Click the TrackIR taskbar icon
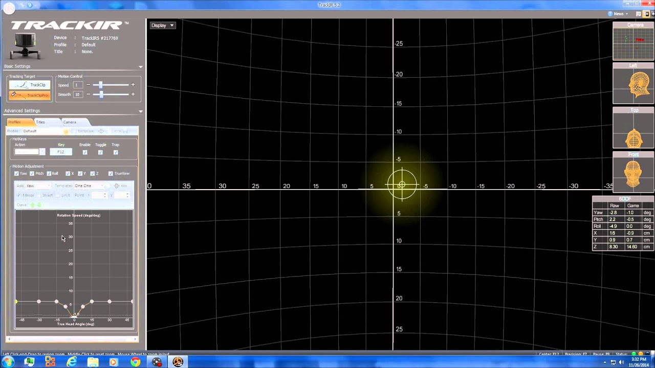 coord(178,362)
